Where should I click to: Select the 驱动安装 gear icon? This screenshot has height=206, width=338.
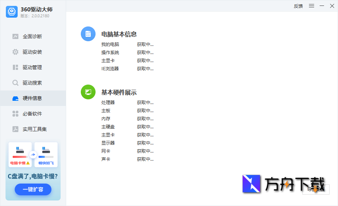[x=15, y=52]
